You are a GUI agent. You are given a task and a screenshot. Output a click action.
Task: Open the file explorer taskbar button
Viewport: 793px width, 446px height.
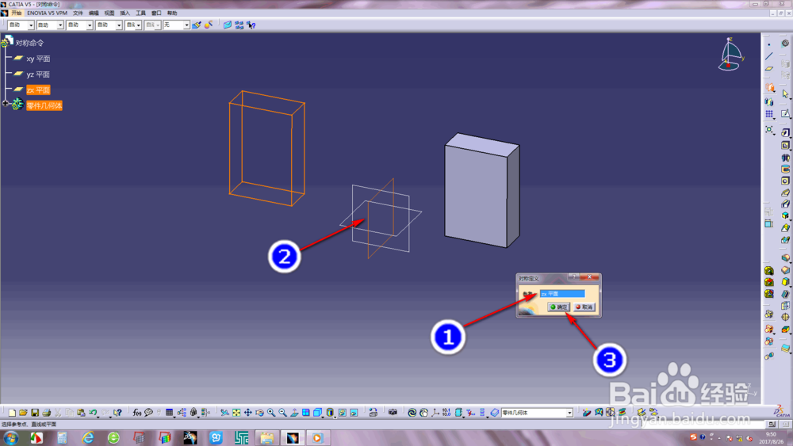pyautogui.click(x=267, y=437)
